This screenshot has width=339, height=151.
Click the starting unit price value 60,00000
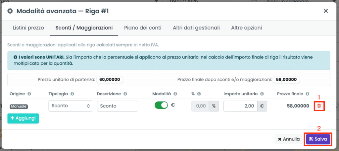[x=110, y=80]
